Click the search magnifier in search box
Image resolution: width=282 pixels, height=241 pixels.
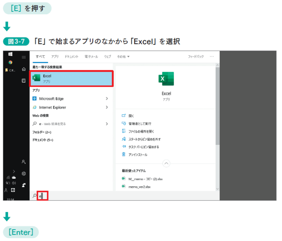pos(35,195)
